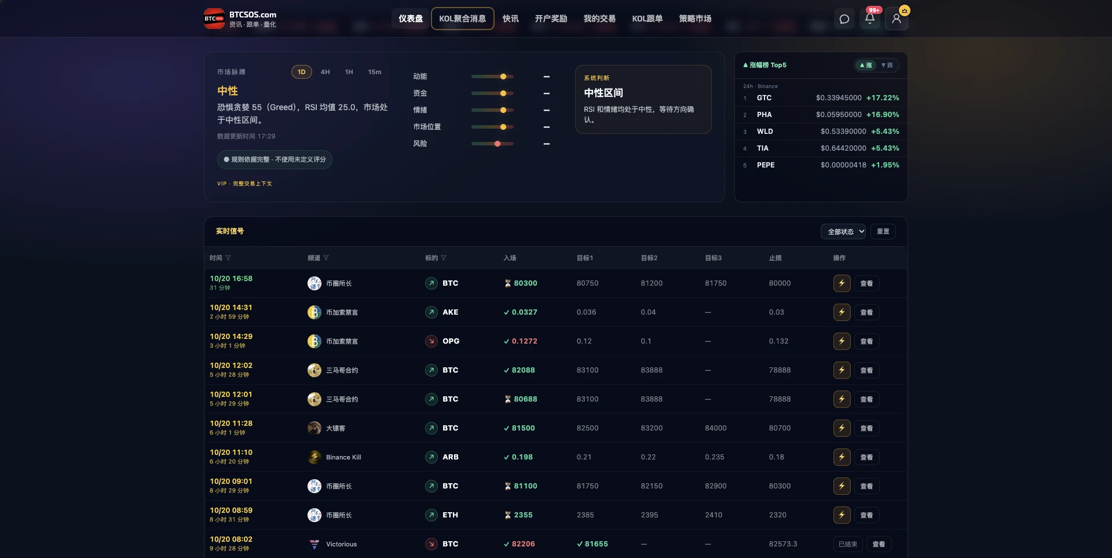
Task: Open the 开户奖励 tab
Action: click(x=551, y=19)
